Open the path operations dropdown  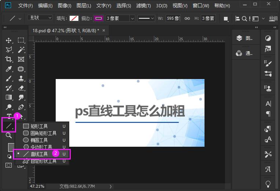click(x=226, y=19)
